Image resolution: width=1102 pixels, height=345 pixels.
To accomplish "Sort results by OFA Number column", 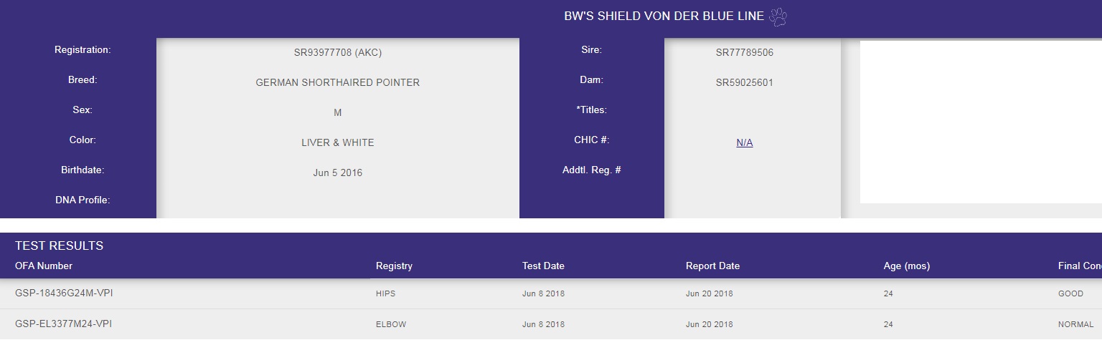I will point(44,266).
